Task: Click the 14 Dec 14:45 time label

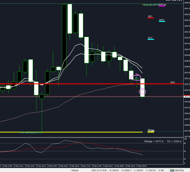Action: click(29, 166)
